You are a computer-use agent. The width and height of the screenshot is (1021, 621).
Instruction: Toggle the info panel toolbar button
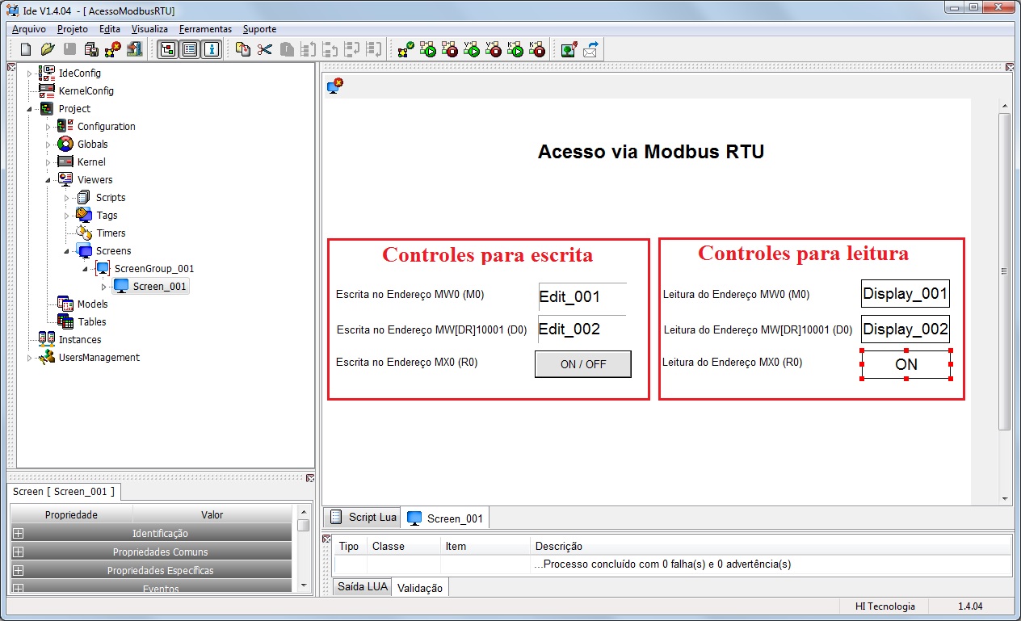point(212,49)
